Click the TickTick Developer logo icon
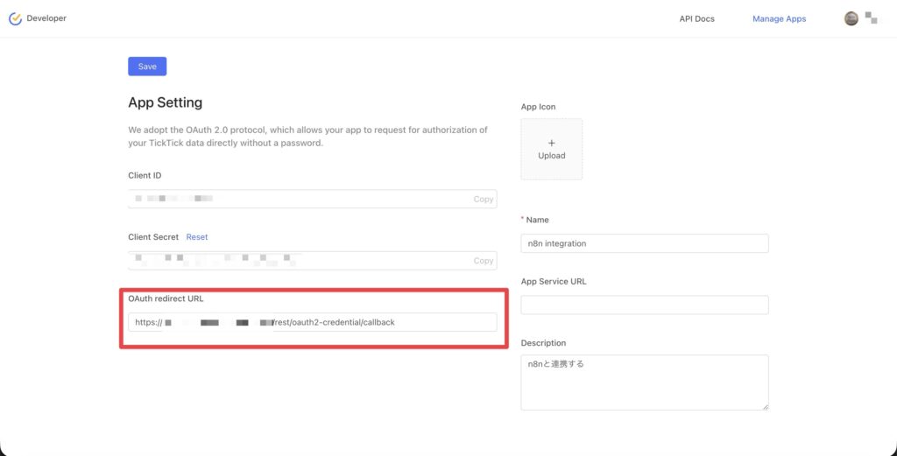 (15, 18)
